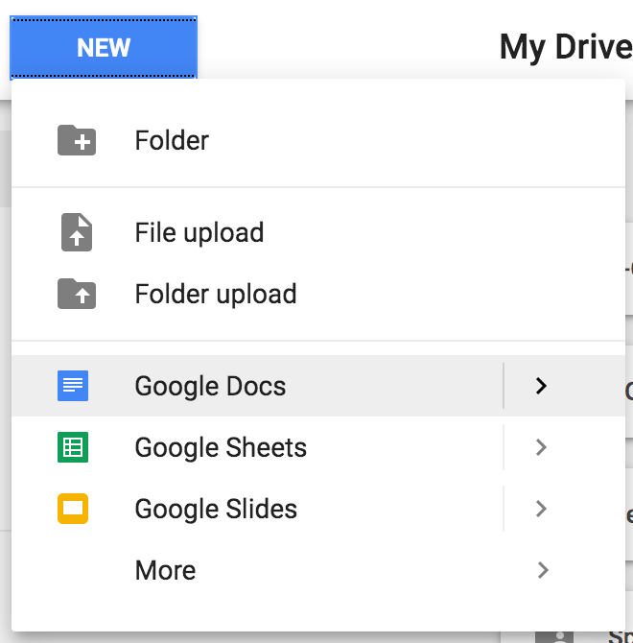Select the new folder plus icon

pos(77,140)
